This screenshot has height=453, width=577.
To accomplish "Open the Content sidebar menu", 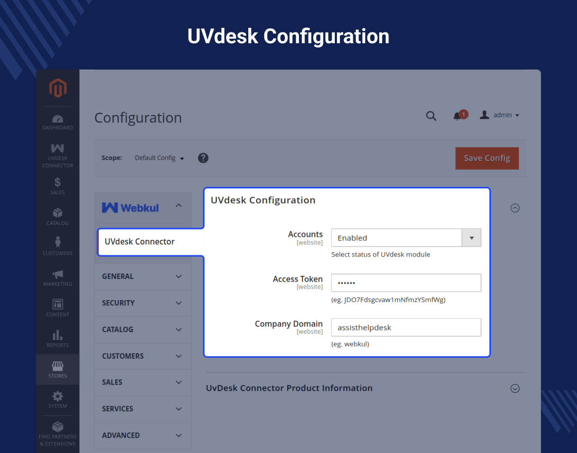I will [57, 308].
